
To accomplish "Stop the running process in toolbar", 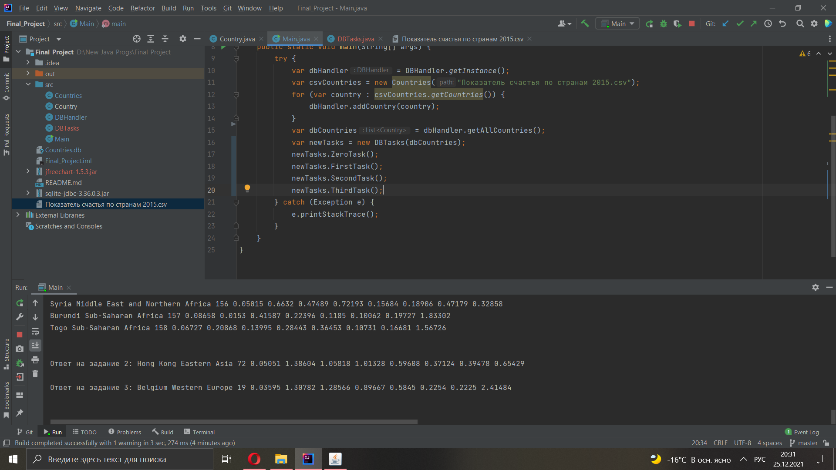I will tap(691, 24).
